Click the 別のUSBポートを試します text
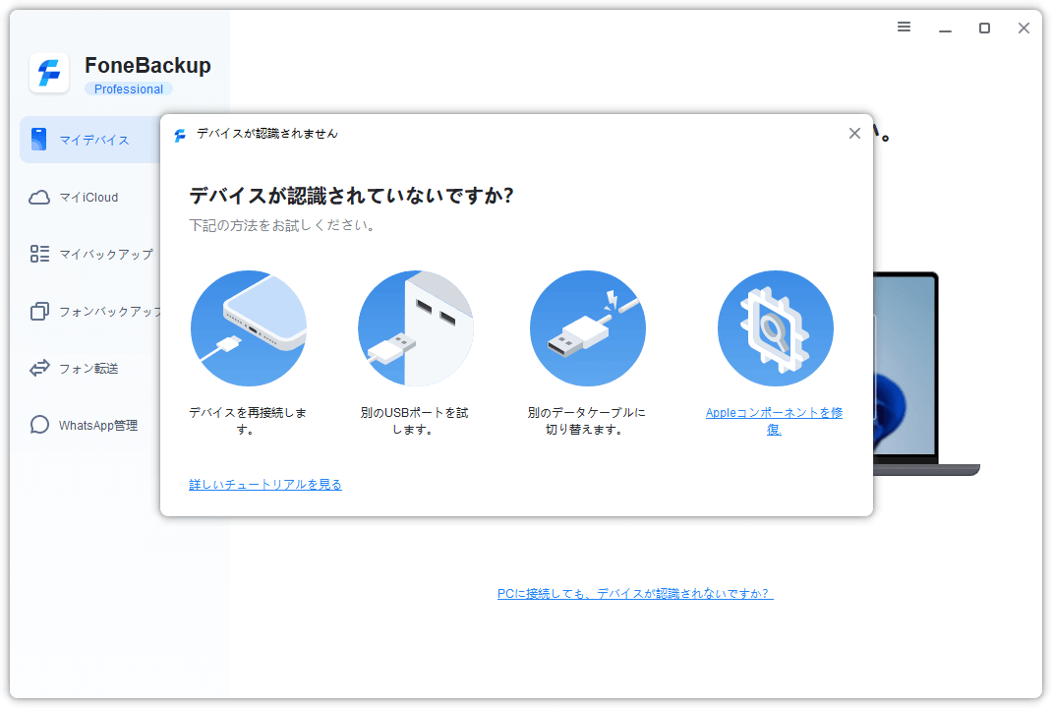This screenshot has width=1052, height=708. click(x=414, y=421)
